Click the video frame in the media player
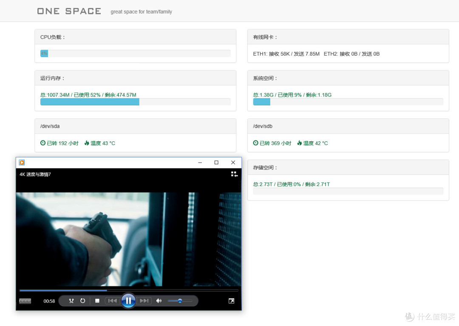This screenshot has width=459, height=326. (129, 239)
